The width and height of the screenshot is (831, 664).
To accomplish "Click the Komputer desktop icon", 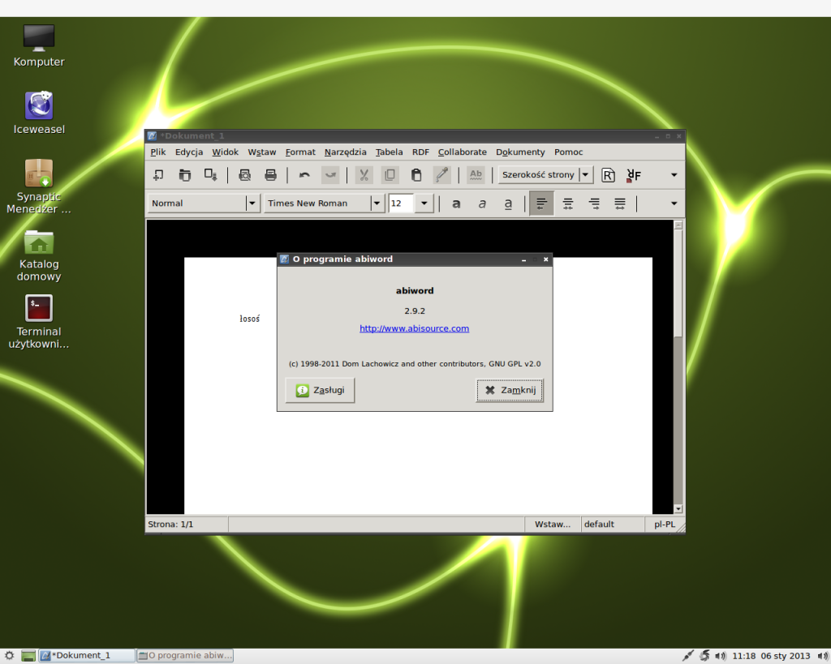I will (x=39, y=45).
